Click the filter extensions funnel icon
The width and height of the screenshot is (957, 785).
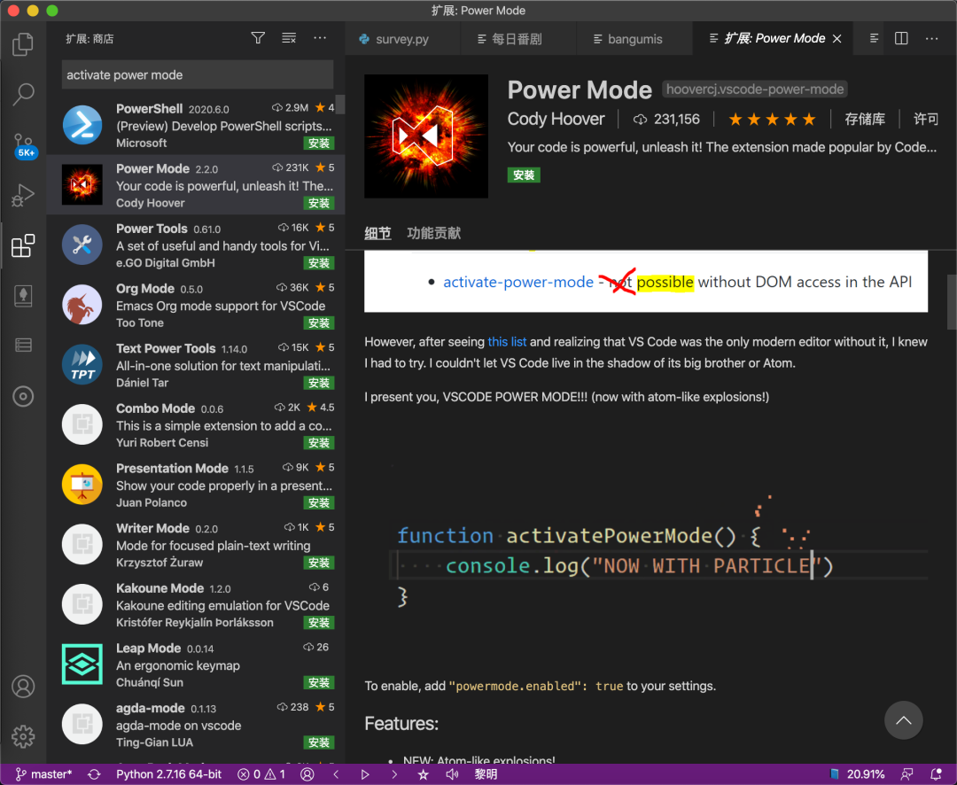pos(258,38)
